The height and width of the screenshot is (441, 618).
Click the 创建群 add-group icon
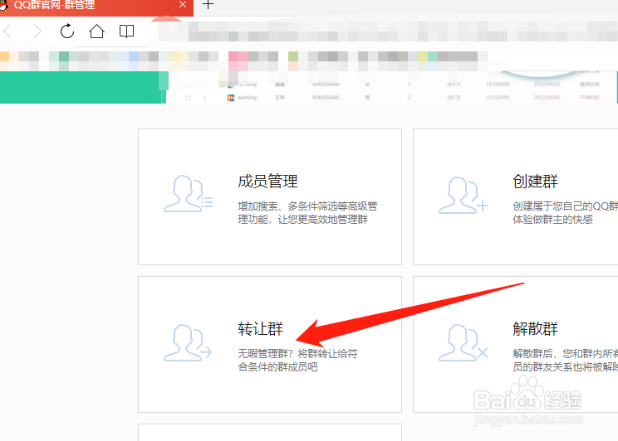point(463,195)
